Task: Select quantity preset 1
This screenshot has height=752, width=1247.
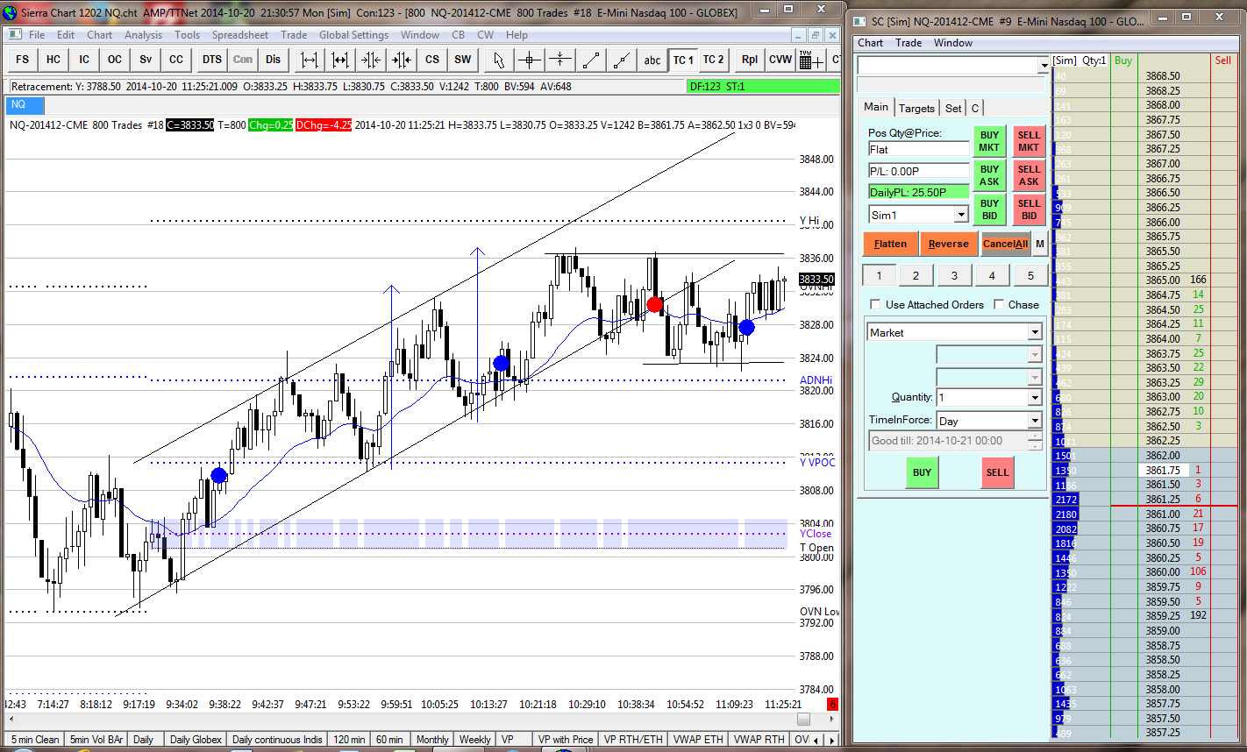Action: [880, 275]
